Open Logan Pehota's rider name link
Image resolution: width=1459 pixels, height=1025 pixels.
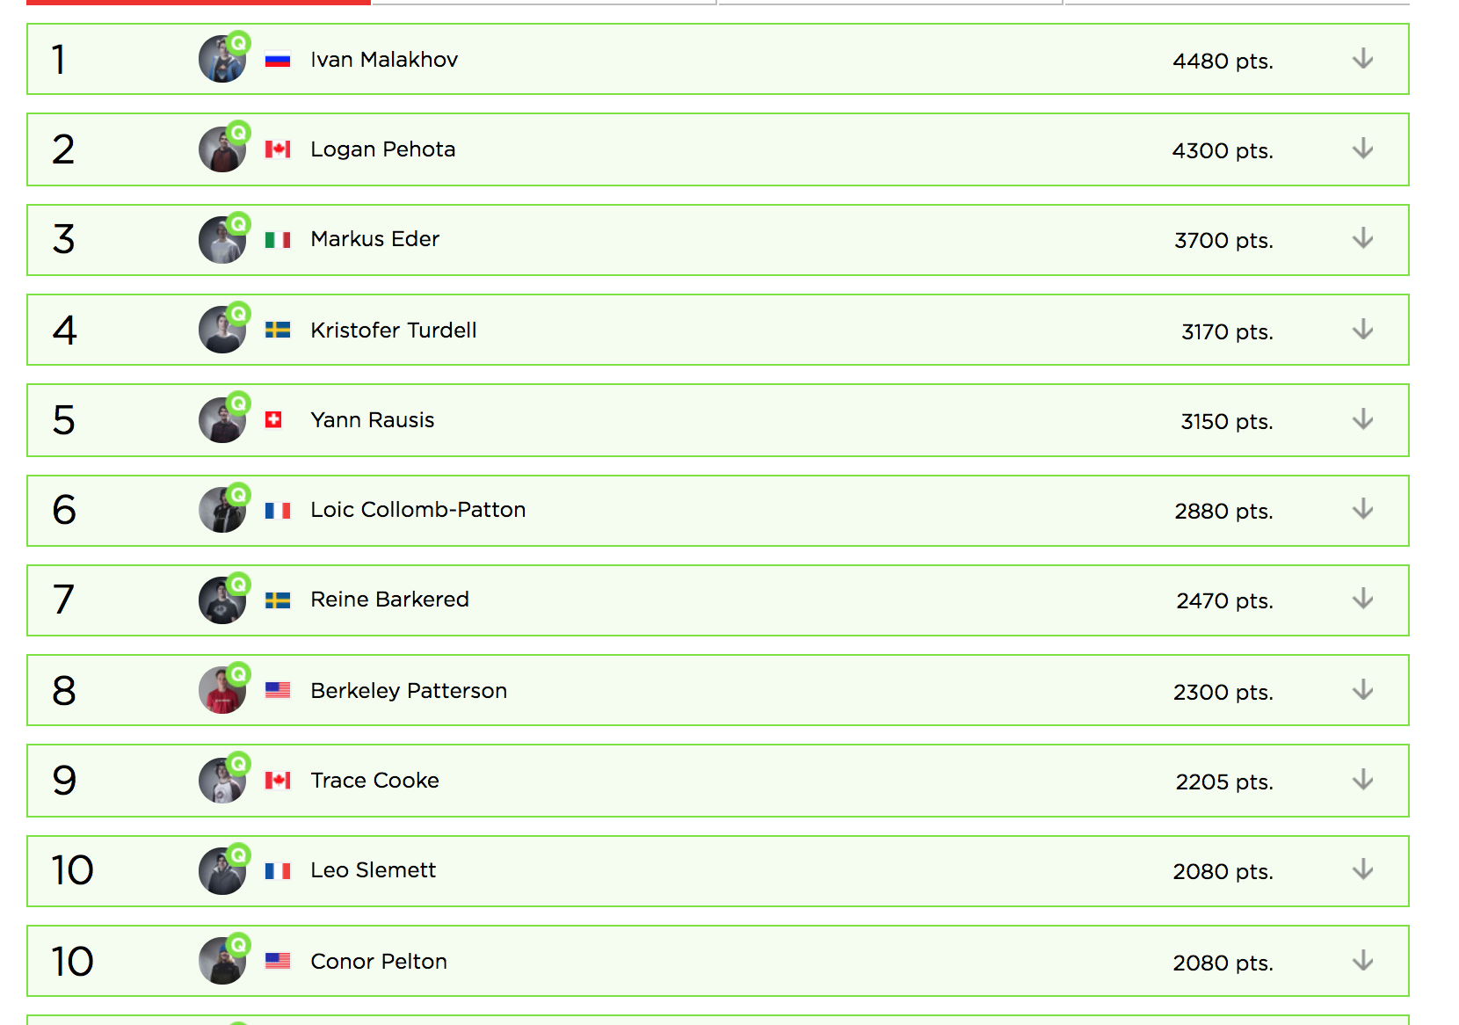pos(383,149)
